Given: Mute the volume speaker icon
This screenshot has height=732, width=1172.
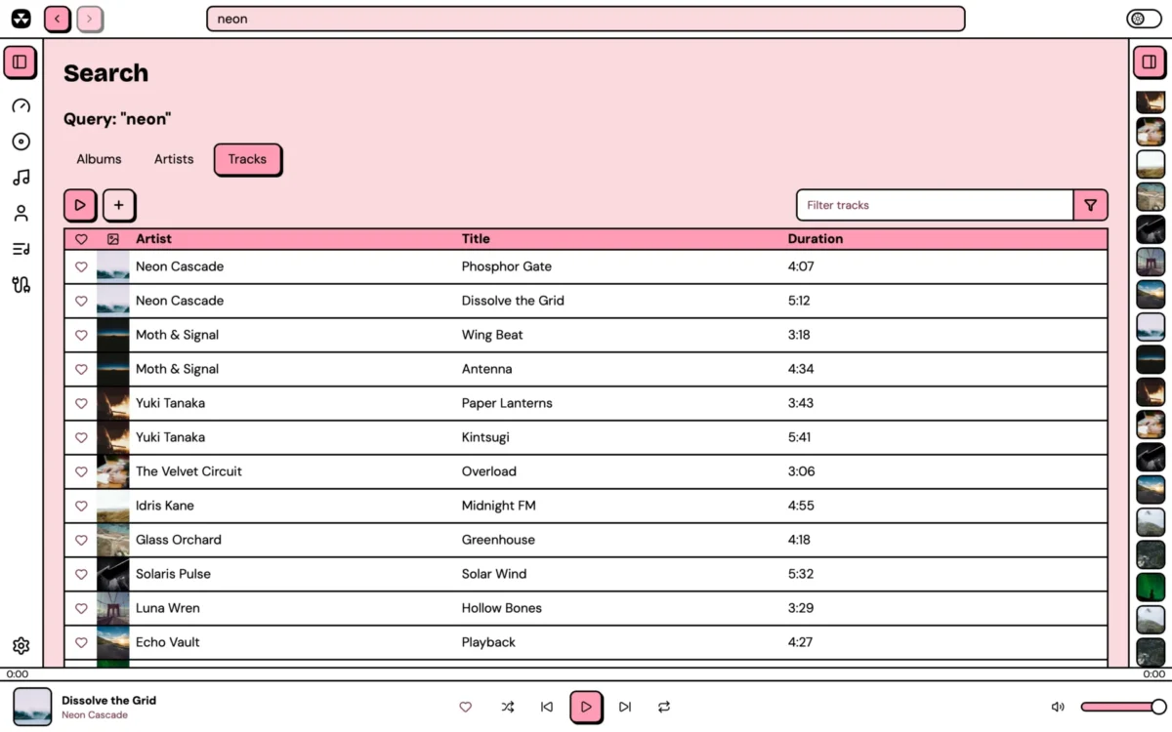Looking at the screenshot, I should tap(1058, 707).
